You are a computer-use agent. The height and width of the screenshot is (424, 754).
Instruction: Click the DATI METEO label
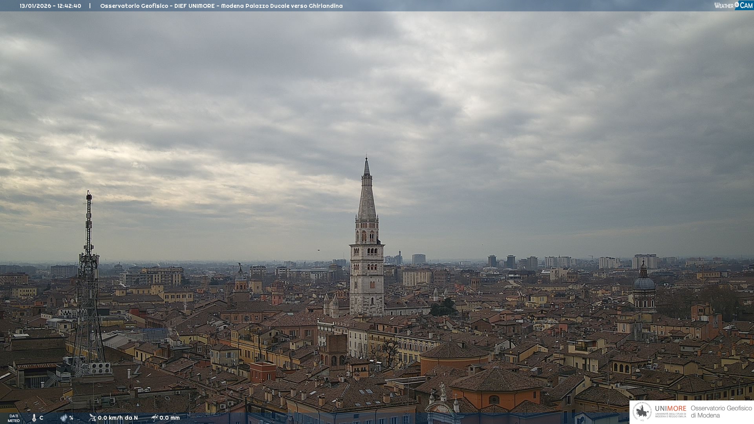coord(14,418)
